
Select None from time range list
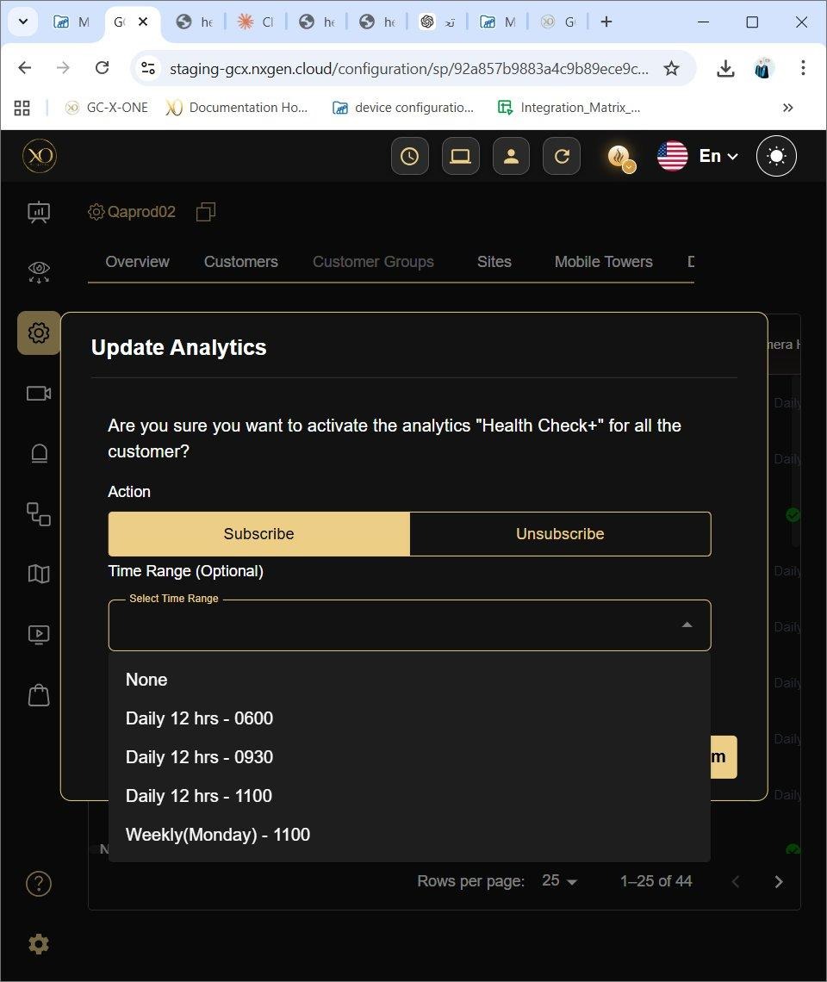point(146,680)
